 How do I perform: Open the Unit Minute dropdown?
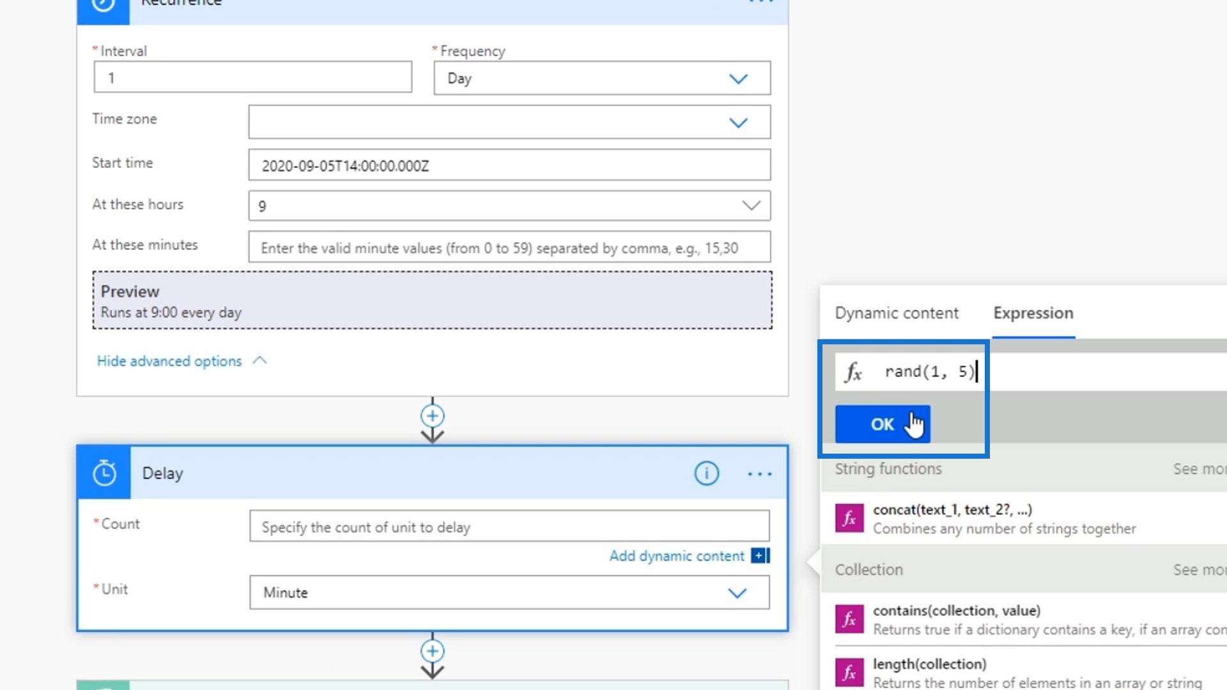tap(737, 593)
